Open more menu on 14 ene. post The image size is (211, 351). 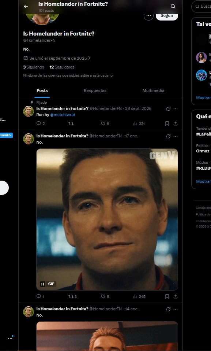(x=176, y=309)
